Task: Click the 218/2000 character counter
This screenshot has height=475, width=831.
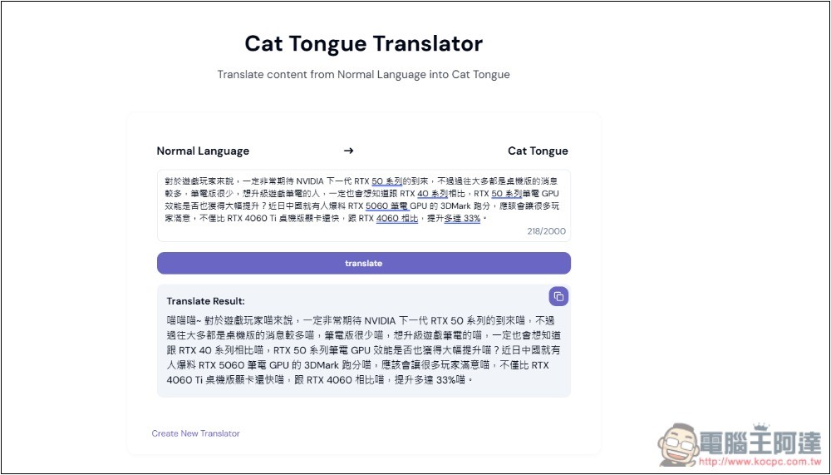Action: (547, 231)
